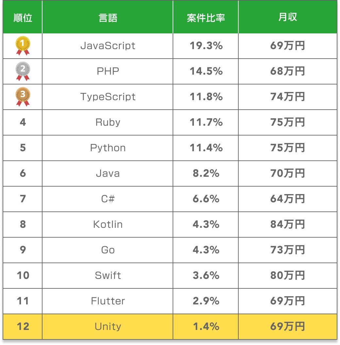Select the PHP language cell
The width and height of the screenshot is (340, 345).
coord(108,71)
